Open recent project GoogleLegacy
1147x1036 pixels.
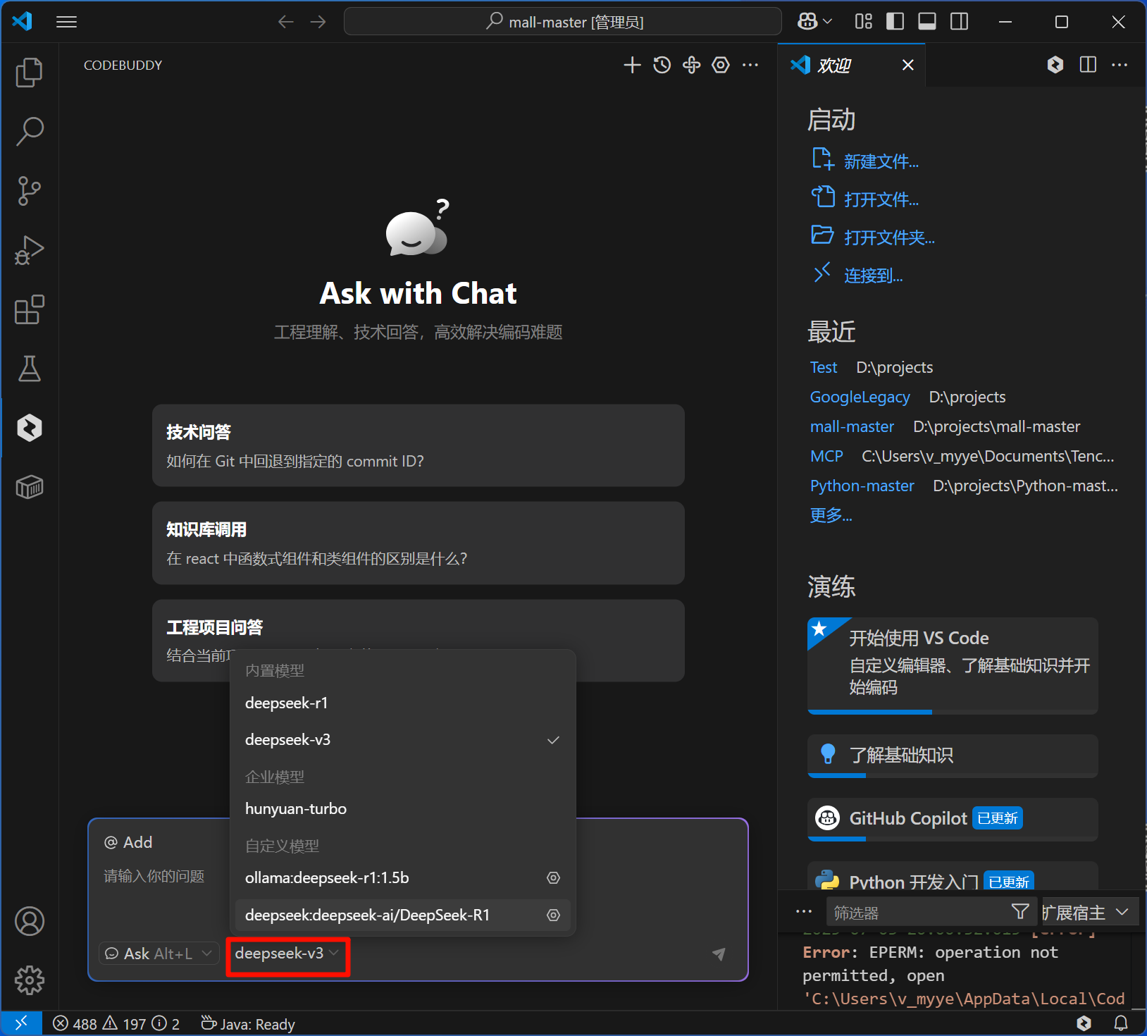point(860,397)
